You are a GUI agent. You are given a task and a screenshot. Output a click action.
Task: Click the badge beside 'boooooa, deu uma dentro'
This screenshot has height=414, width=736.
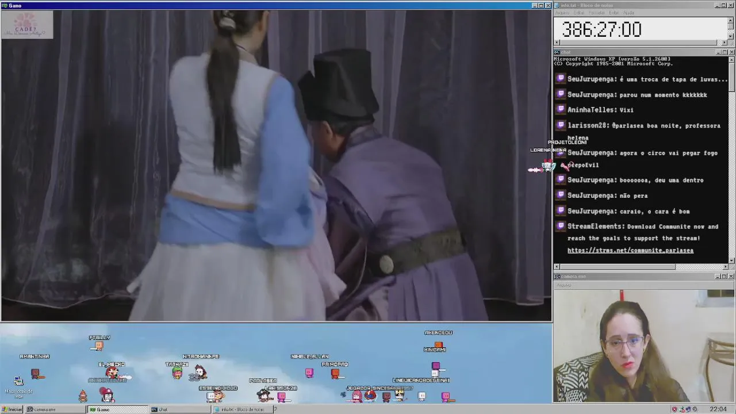coord(561,179)
